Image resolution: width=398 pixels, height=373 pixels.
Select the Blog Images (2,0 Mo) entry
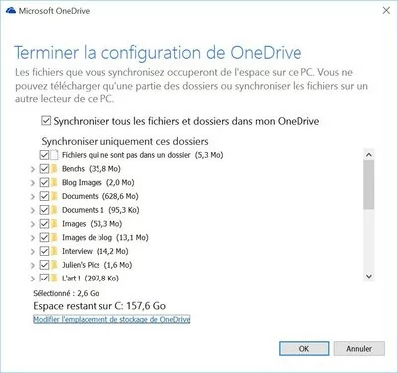coord(99,182)
